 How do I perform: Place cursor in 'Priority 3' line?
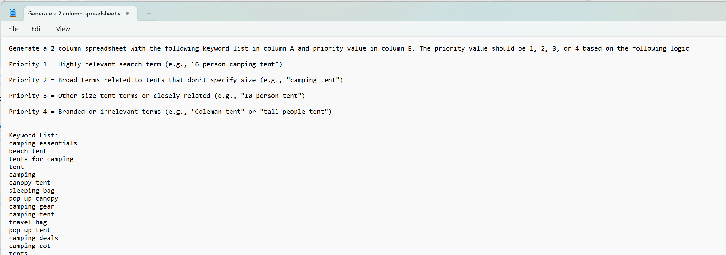[x=157, y=96]
